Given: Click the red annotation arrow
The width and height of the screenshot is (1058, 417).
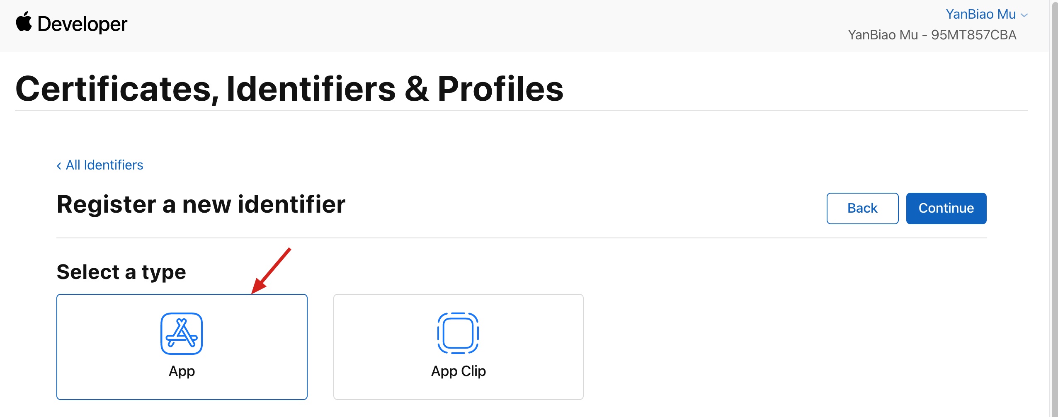Looking at the screenshot, I should (272, 271).
